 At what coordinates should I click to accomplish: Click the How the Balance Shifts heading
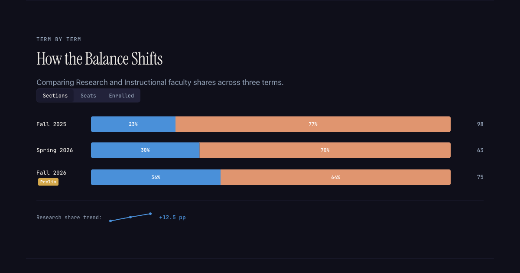(99, 58)
